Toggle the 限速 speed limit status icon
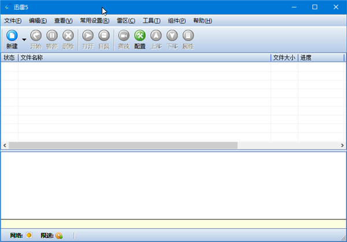This screenshot has height=242, width=347. [59, 235]
